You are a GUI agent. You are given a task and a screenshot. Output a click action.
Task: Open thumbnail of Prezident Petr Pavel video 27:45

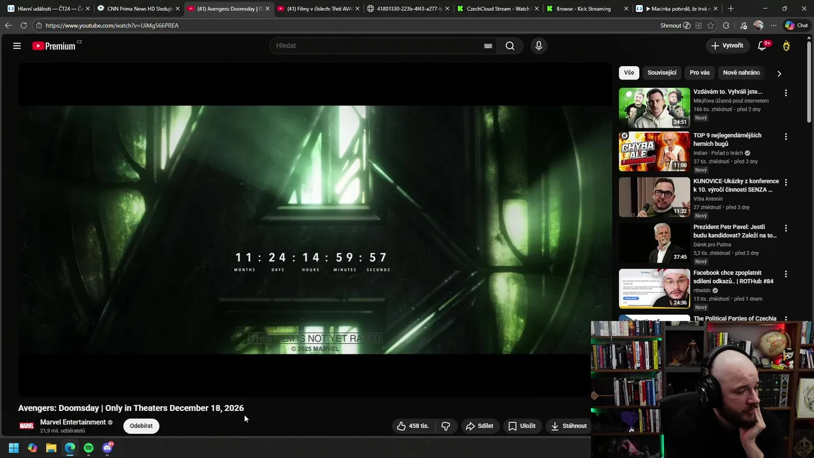click(x=654, y=243)
